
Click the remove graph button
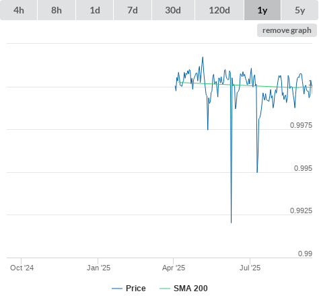(x=287, y=30)
